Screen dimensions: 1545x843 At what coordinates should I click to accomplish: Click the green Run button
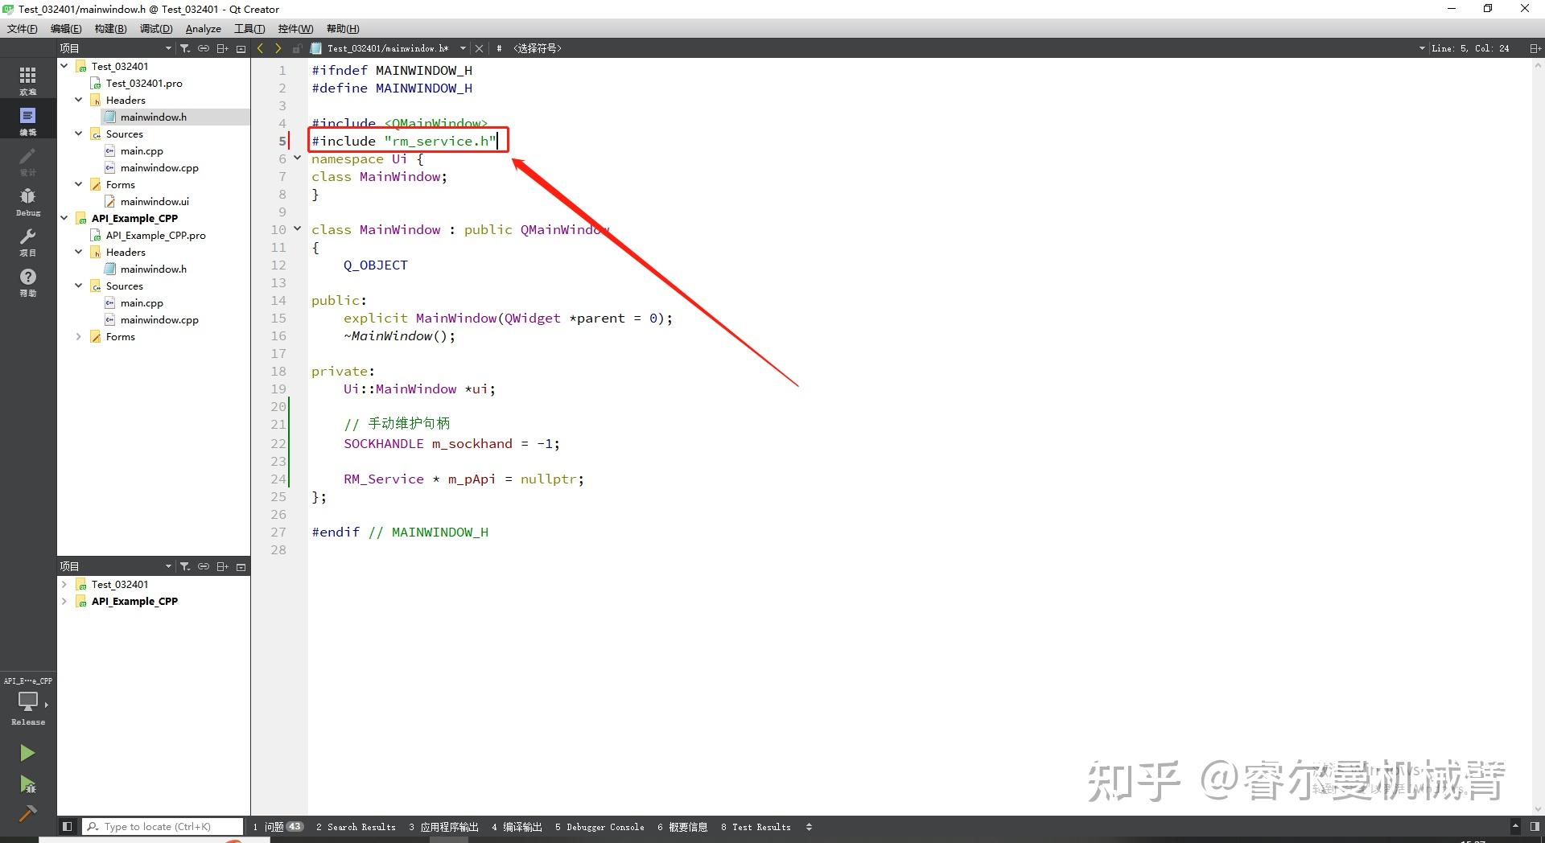tap(27, 753)
